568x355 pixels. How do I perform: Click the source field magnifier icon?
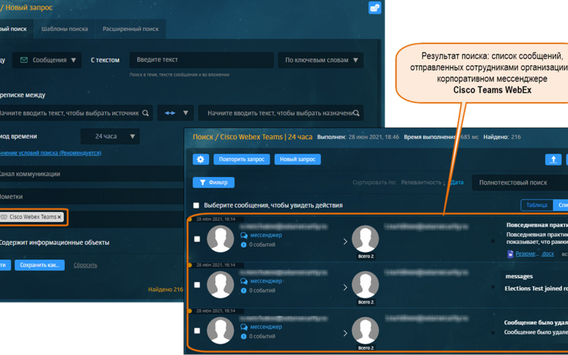(x=146, y=113)
